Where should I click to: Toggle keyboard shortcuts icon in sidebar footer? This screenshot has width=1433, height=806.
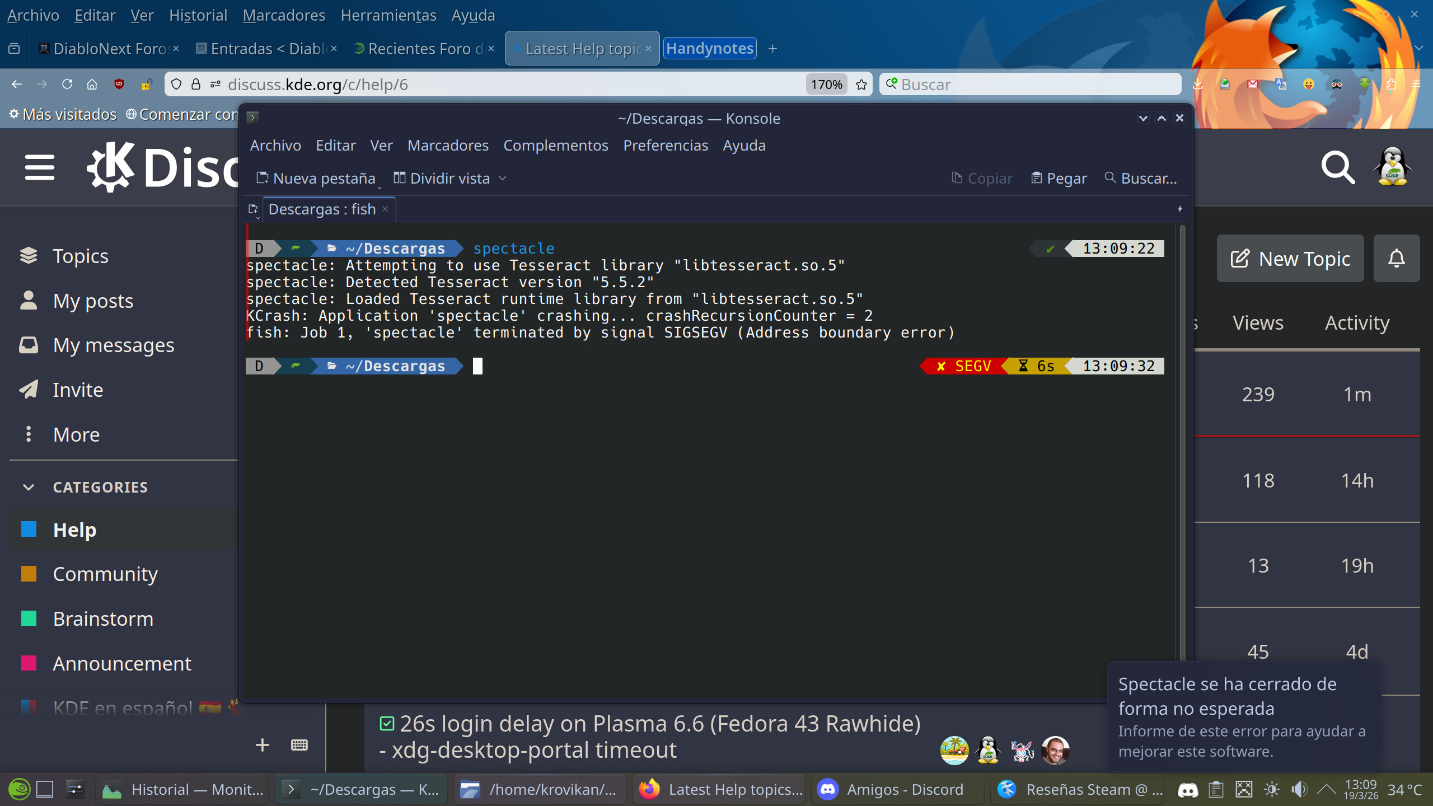pos(299,745)
